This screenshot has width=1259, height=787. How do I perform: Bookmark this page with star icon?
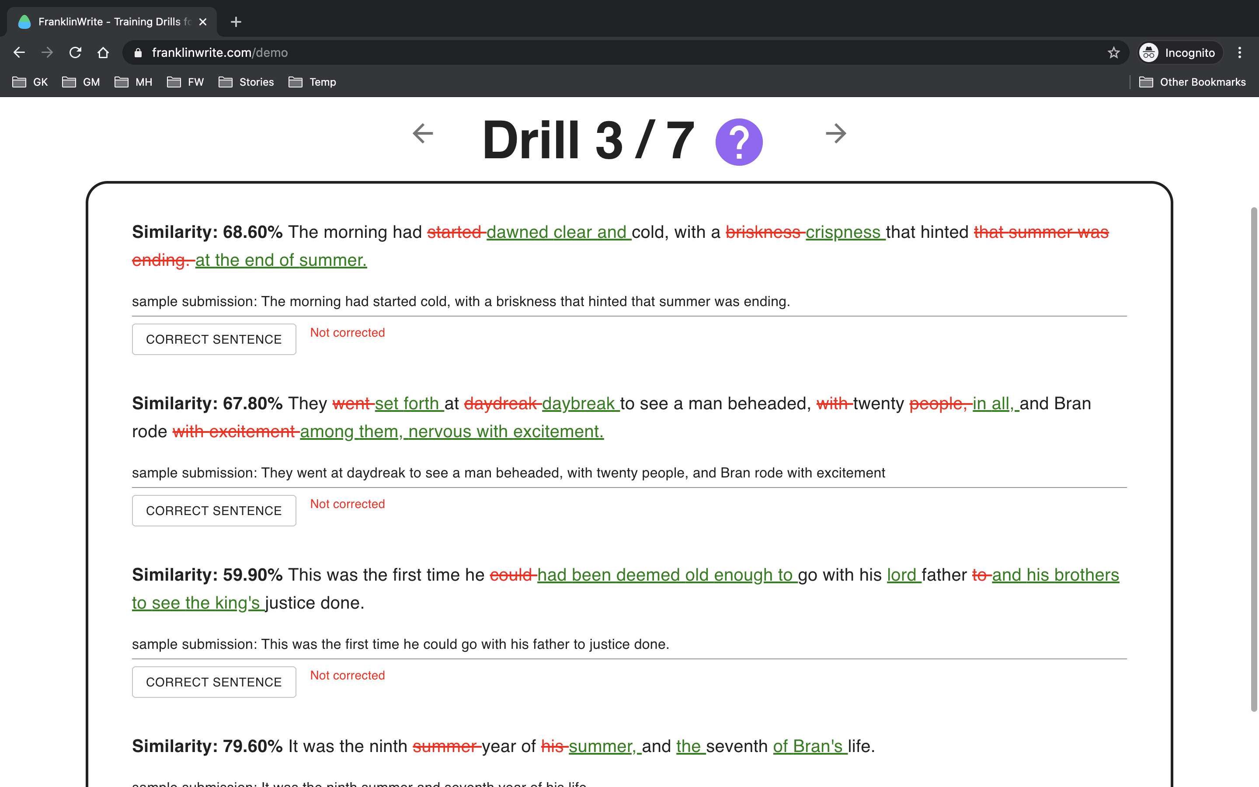1113,52
